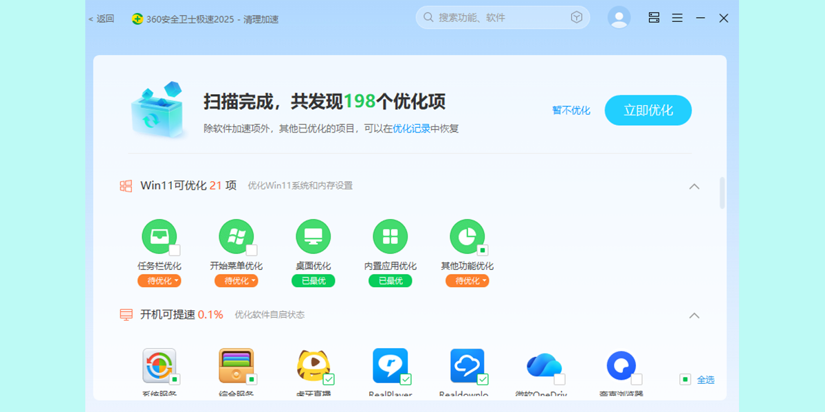The image size is (825, 412).
Task: Click the 微软OneDrive cloud icon
Action: 544,365
